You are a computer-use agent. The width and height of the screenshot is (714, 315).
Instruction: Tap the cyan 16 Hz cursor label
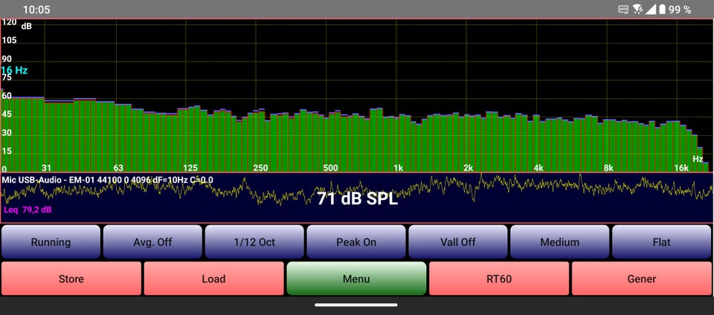(x=14, y=71)
